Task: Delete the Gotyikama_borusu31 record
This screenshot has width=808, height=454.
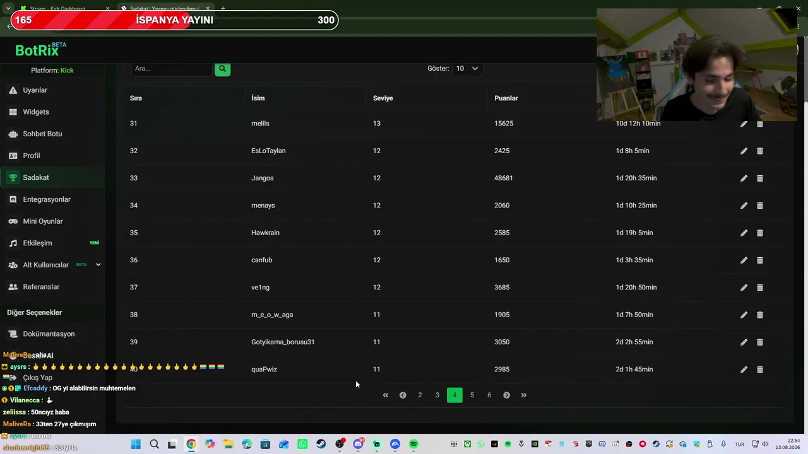Action: [760, 342]
